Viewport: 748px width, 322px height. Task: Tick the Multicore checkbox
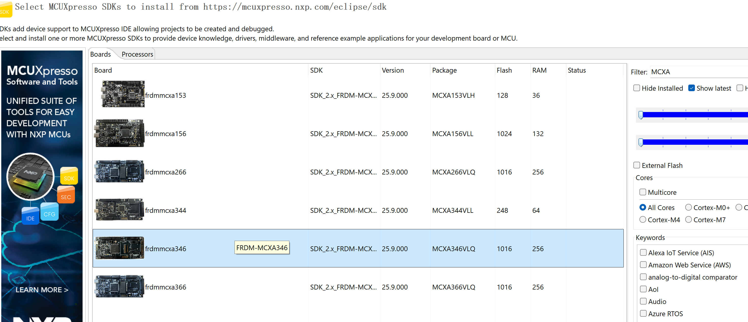coord(643,192)
